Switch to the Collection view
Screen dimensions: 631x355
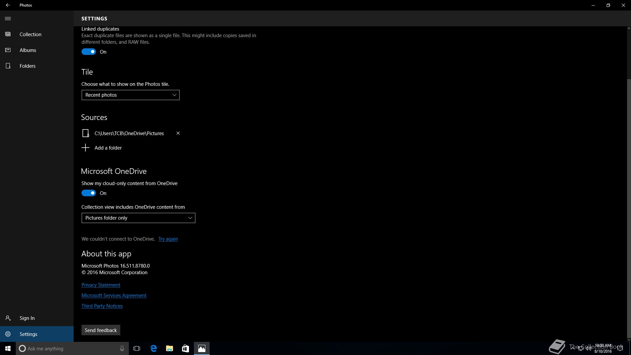tap(30, 34)
